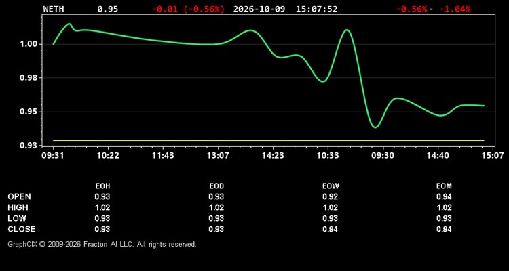Click the 13:07 time axis label

tap(218, 156)
